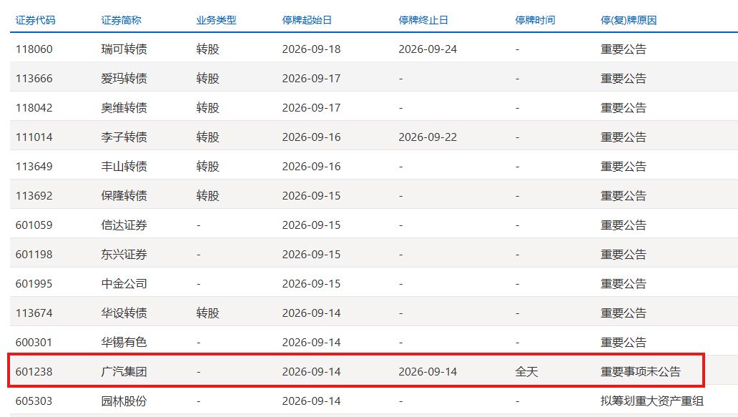738x417 pixels.
Task: Click 全天 suspension time cell
Action: pos(526,372)
